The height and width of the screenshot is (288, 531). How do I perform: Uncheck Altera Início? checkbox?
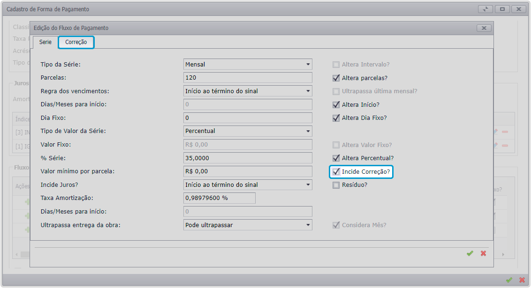[336, 105]
